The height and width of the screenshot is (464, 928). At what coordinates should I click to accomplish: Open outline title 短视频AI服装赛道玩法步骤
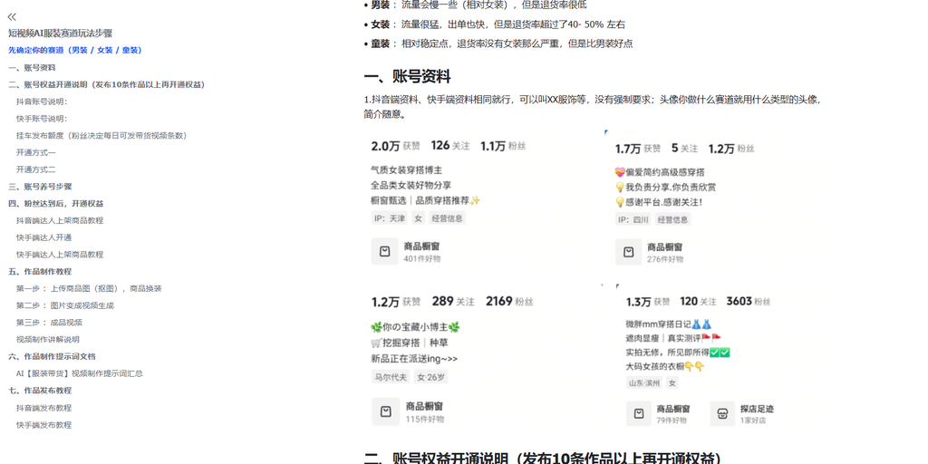click(x=61, y=34)
